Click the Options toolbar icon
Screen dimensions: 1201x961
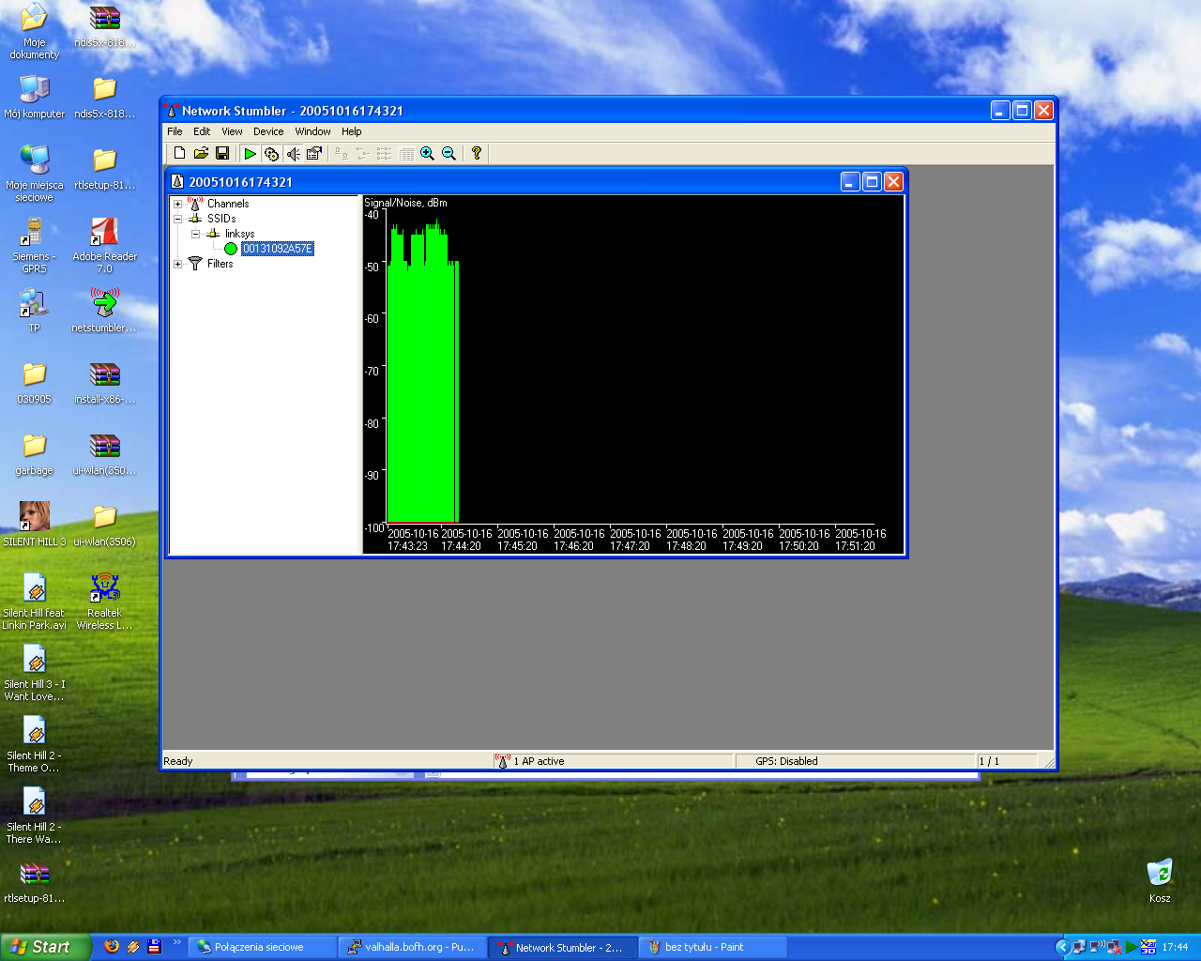(x=314, y=153)
